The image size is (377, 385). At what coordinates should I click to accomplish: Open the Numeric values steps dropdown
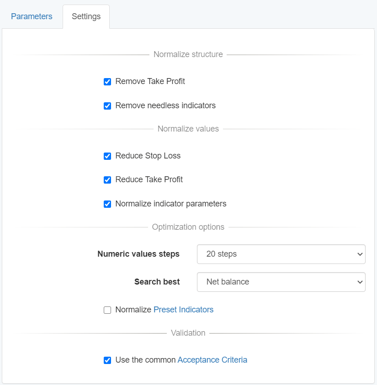[281, 254]
